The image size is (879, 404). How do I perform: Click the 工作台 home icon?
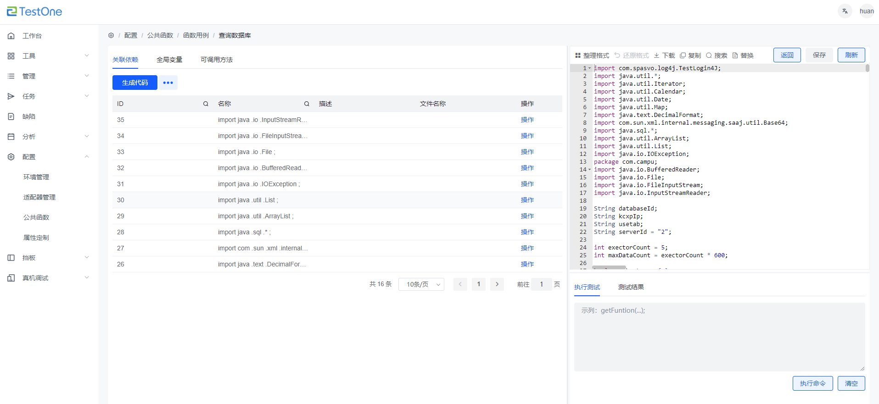pyautogui.click(x=11, y=36)
